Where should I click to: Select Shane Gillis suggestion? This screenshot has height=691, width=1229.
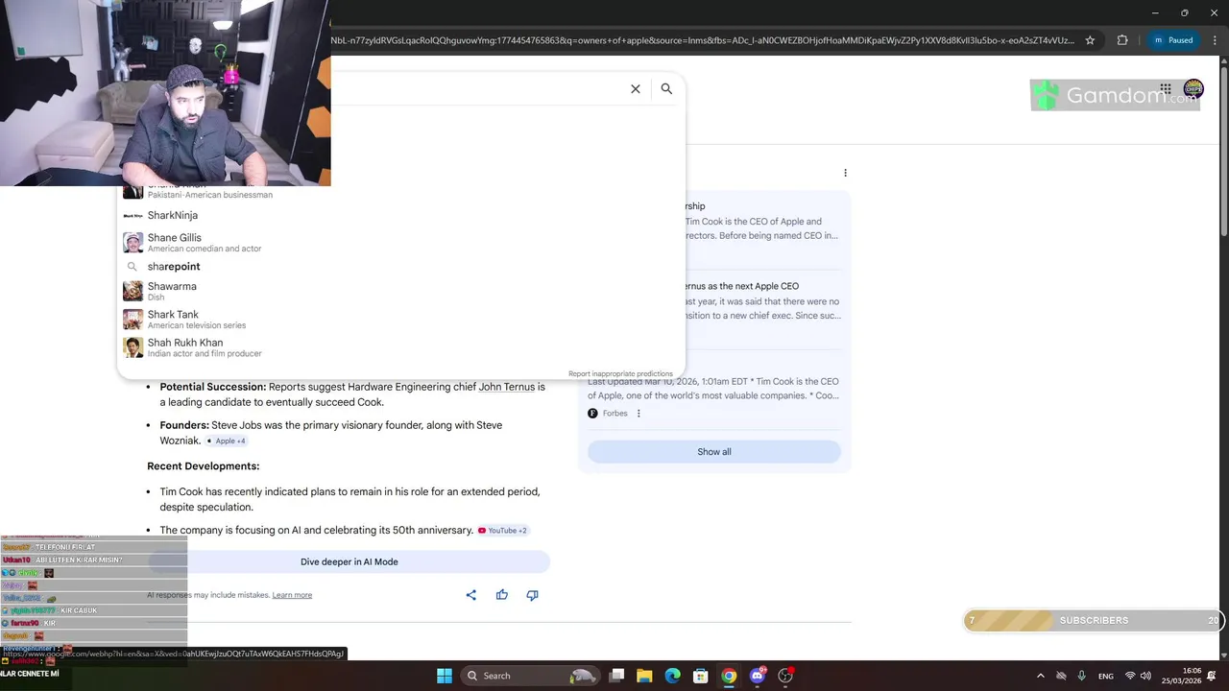[x=400, y=243]
